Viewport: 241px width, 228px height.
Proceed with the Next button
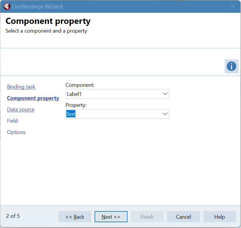[111, 217]
